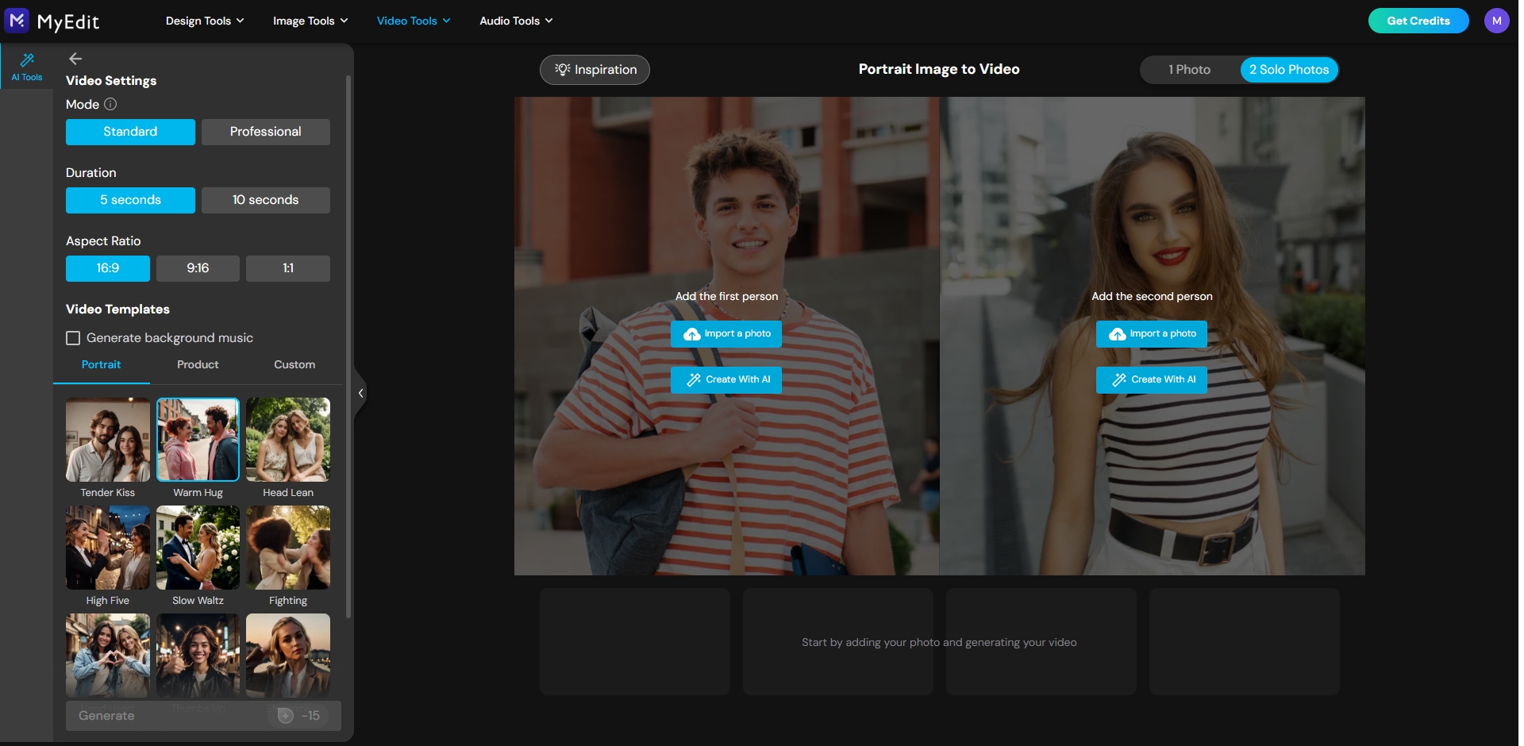Select the Warm Hug template
Screen dimensions: 1524x746
click(x=198, y=440)
